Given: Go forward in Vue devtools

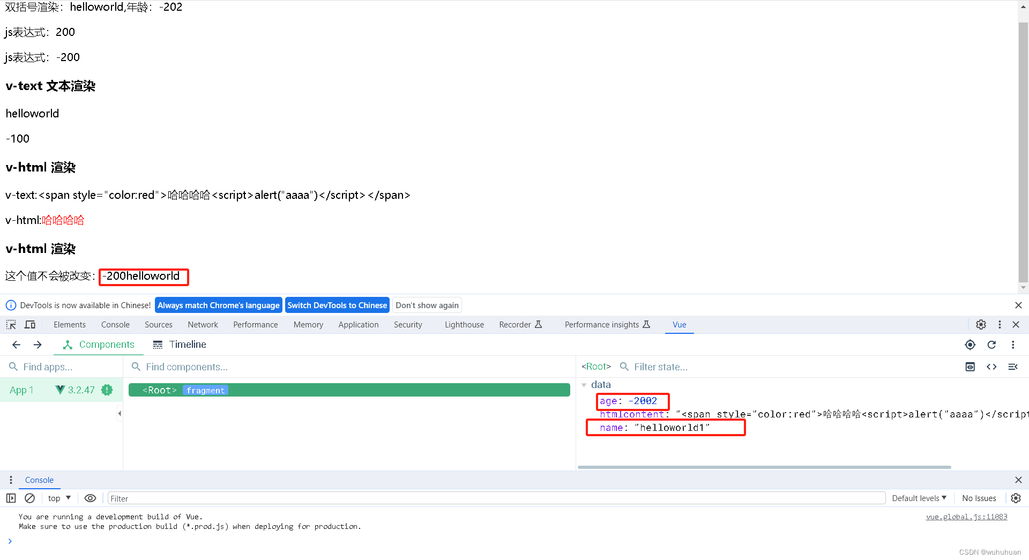Looking at the screenshot, I should (38, 345).
